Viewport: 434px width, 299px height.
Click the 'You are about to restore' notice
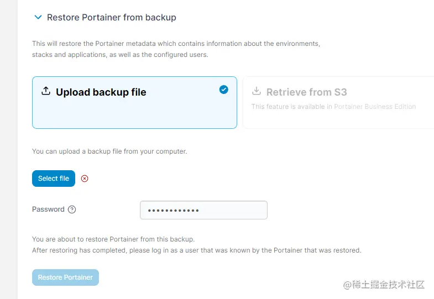113,239
